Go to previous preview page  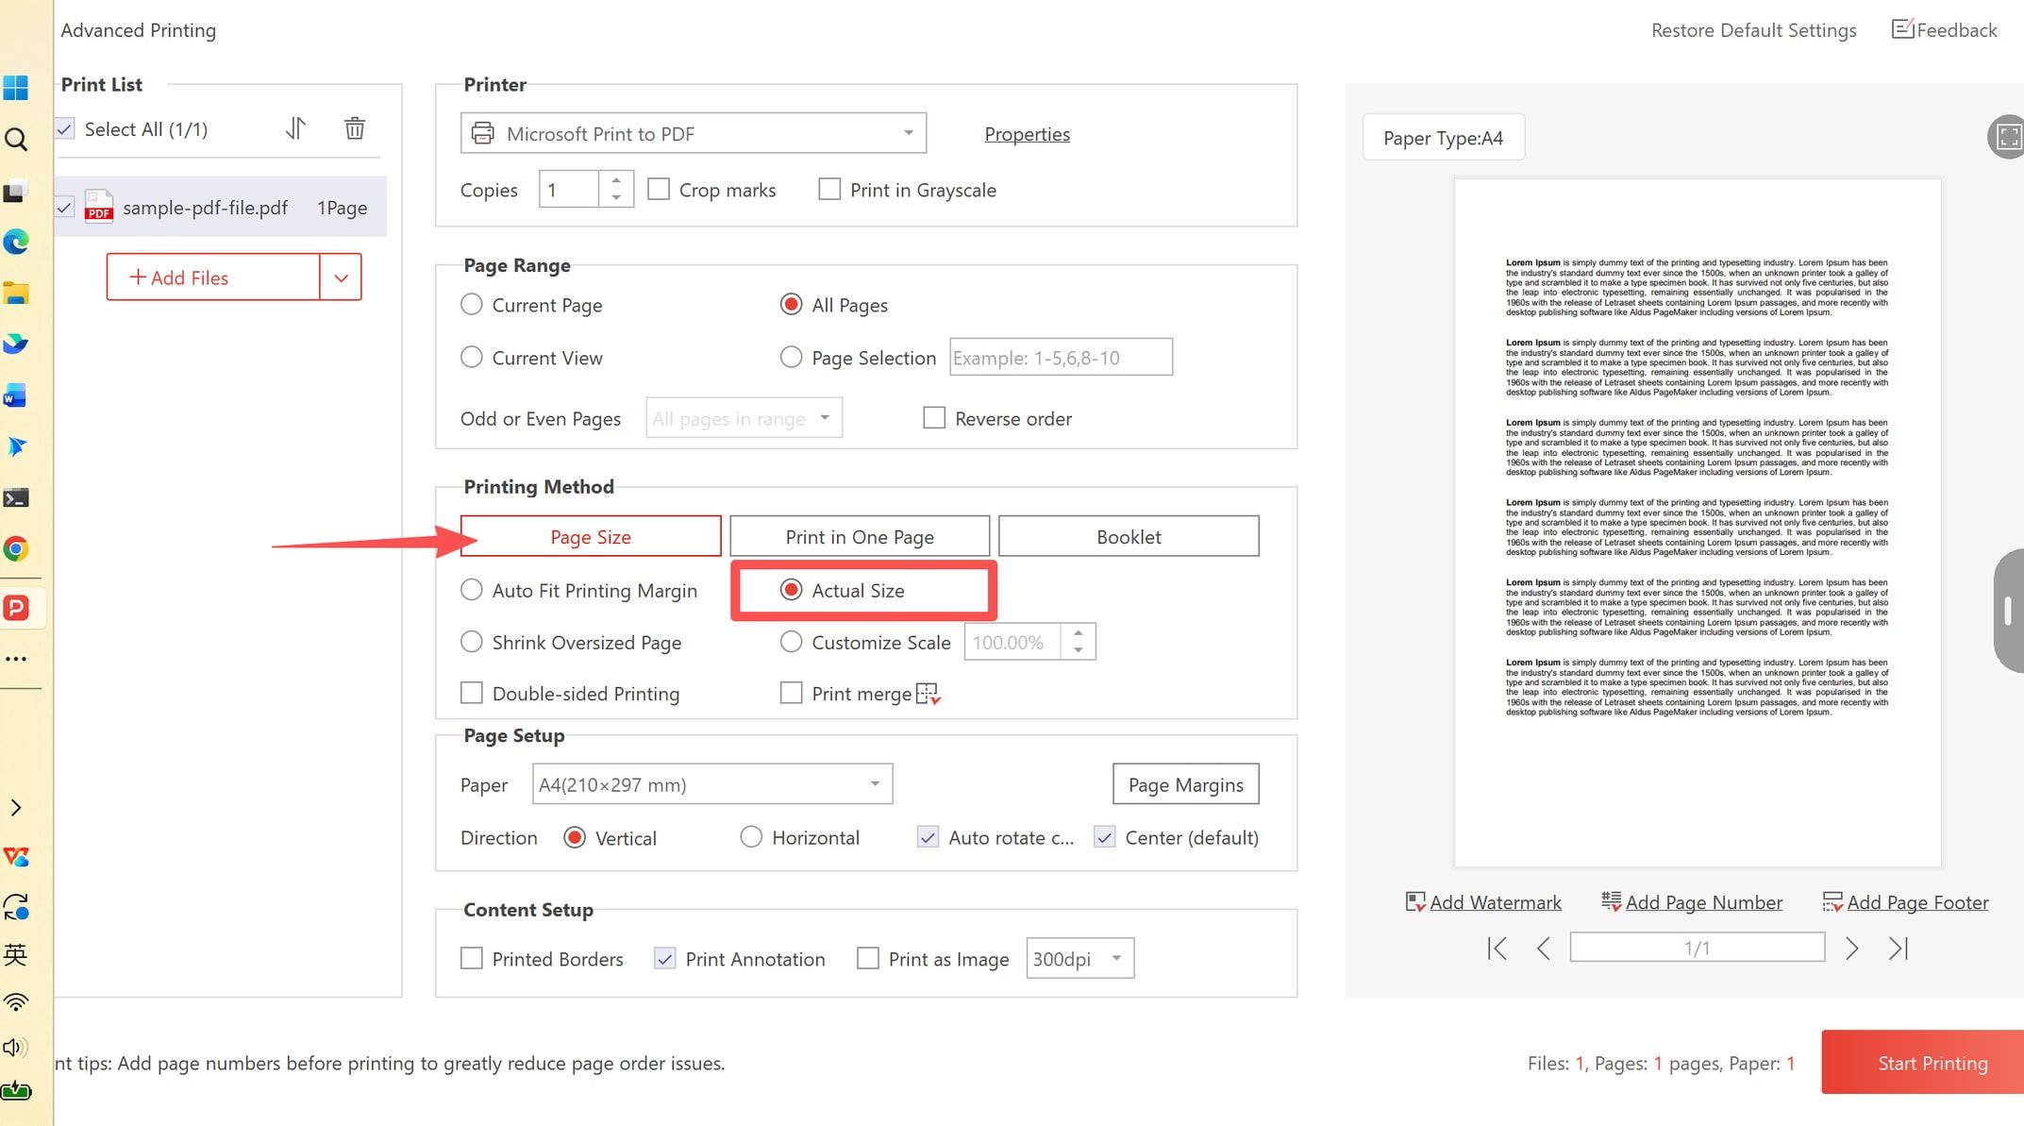coord(1544,948)
